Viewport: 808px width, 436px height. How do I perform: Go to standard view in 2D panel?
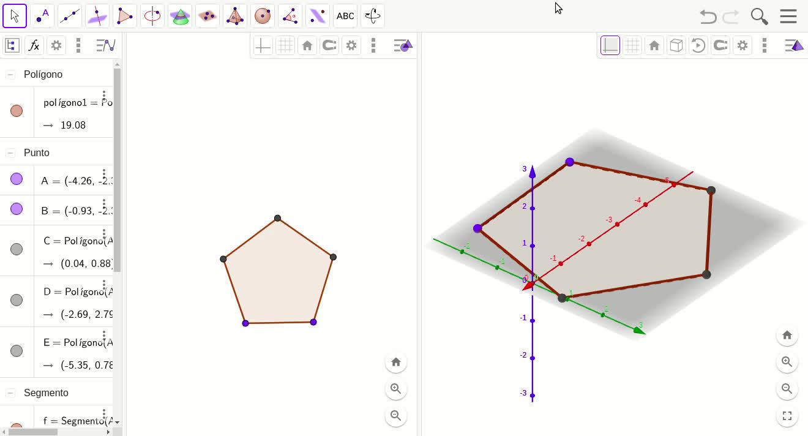(x=396, y=362)
